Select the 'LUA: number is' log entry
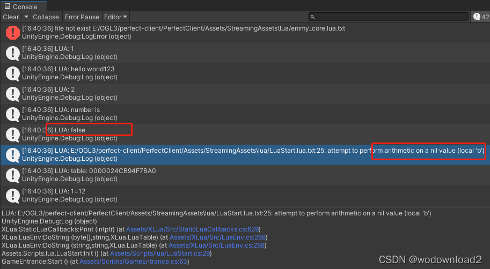 pyautogui.click(x=245, y=114)
